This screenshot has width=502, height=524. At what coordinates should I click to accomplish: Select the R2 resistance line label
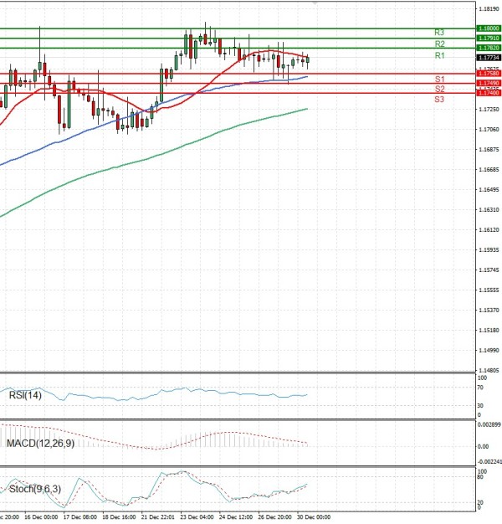coord(438,43)
